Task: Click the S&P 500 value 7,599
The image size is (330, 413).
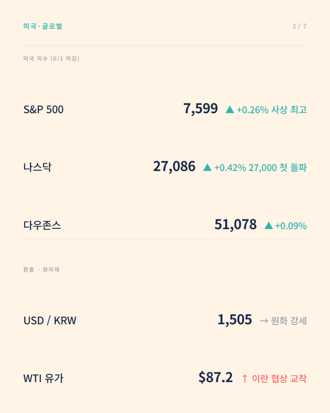Action: 201,109
